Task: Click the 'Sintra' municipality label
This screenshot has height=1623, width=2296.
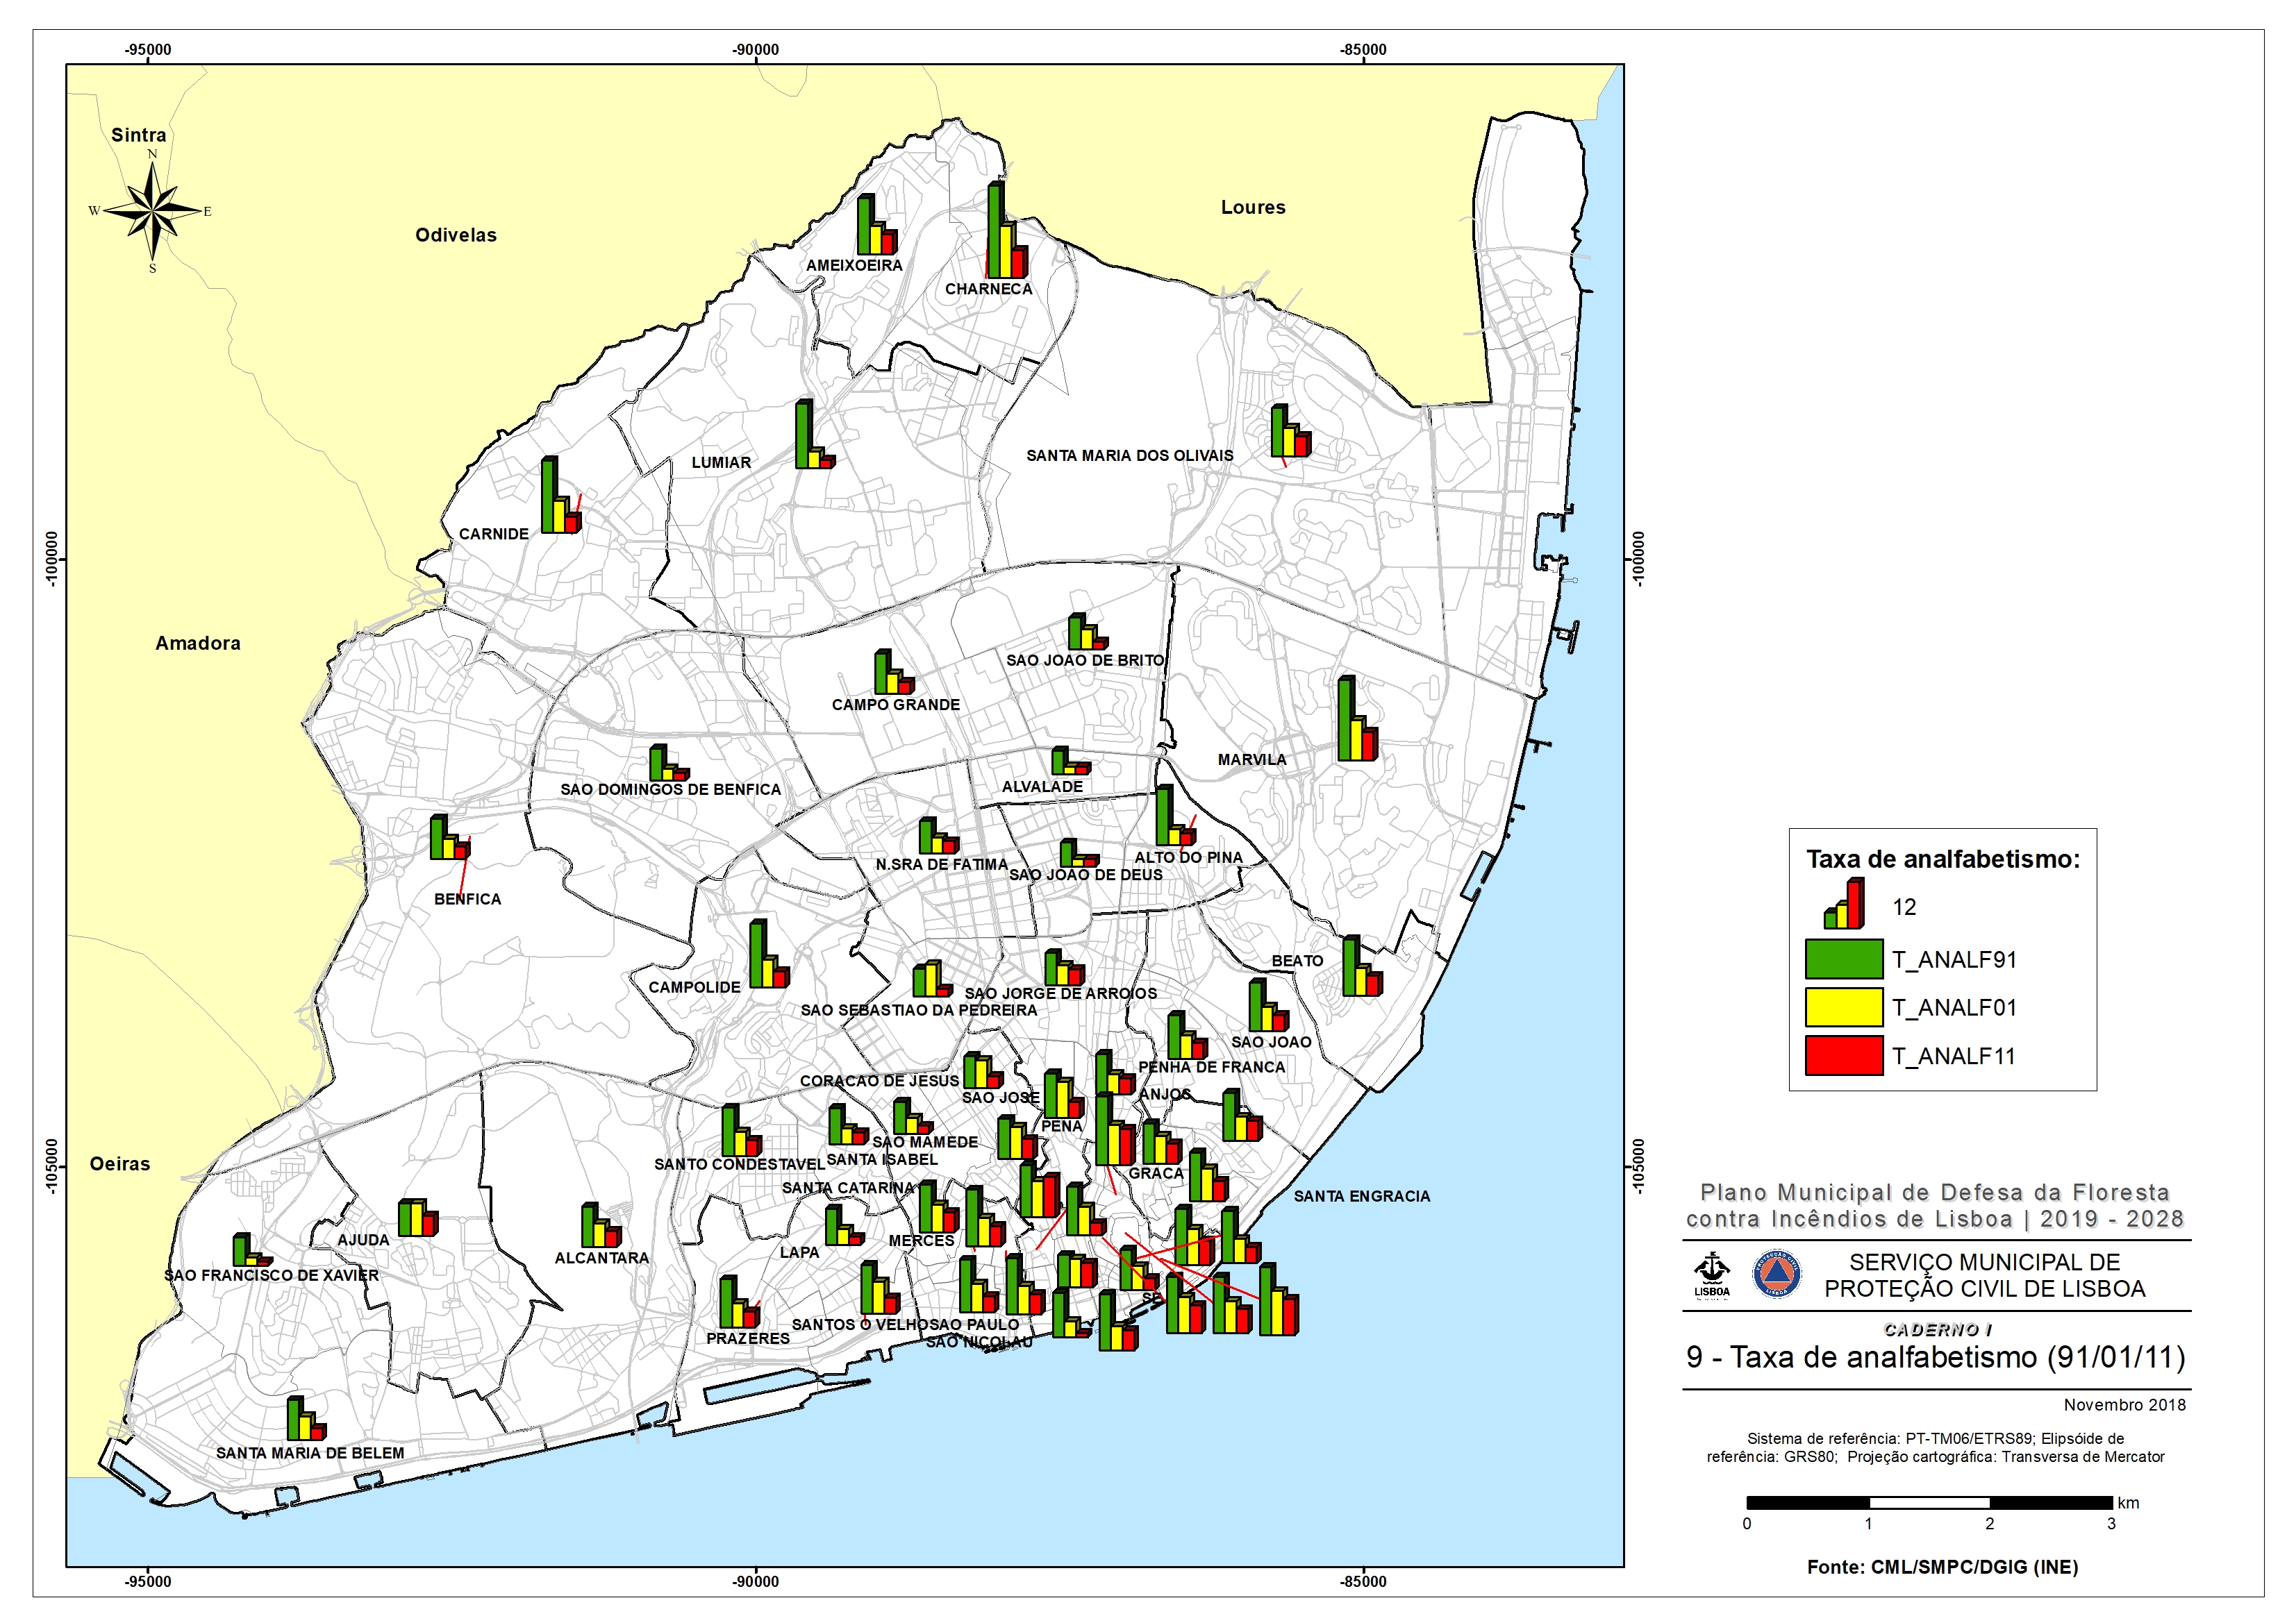Action: point(139,135)
